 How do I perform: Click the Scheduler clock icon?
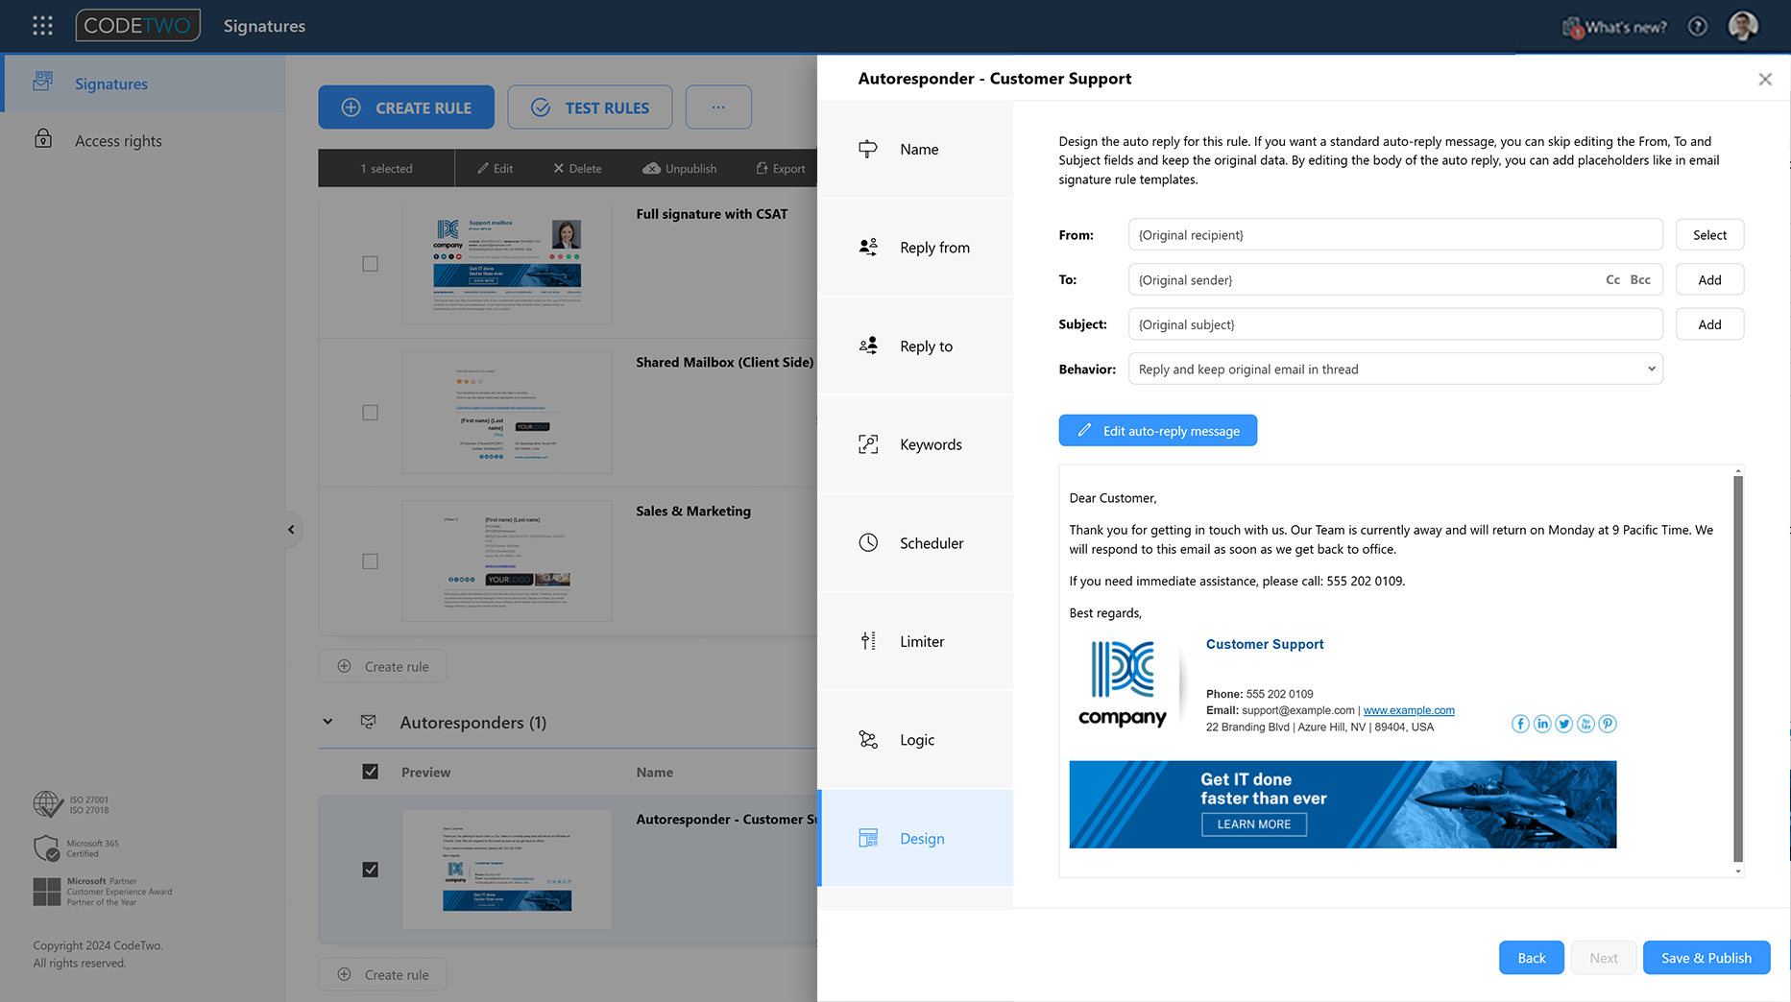coord(868,542)
